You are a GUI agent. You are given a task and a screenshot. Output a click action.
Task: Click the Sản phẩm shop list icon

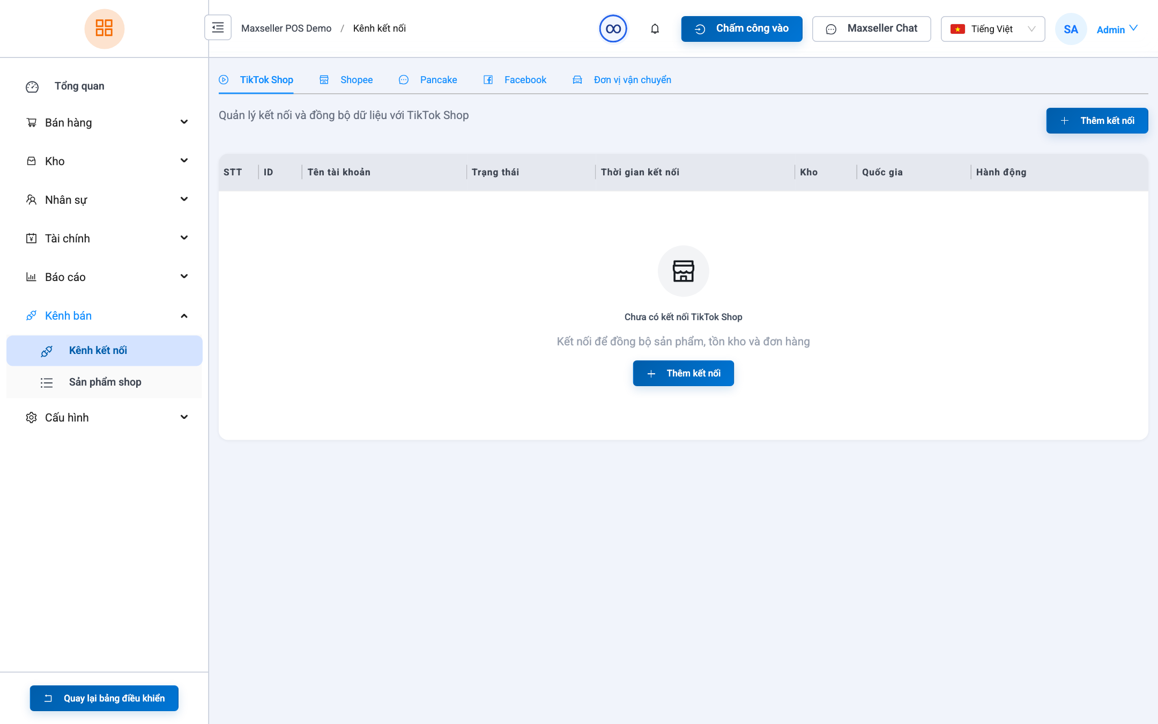click(47, 382)
